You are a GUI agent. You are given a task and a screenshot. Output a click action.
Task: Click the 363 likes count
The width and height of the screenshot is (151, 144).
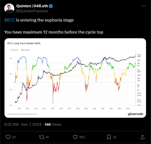82,137
